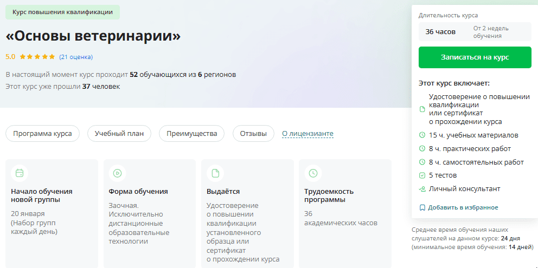Screen dimensions: 538x268
Task: Click the checkmark icon beside 5 тестов
Action: click(422, 175)
